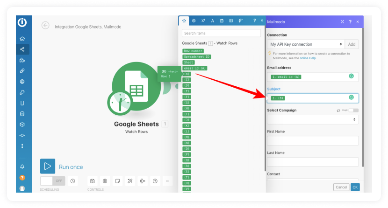Insert the Sheet variable pill

tap(188, 62)
